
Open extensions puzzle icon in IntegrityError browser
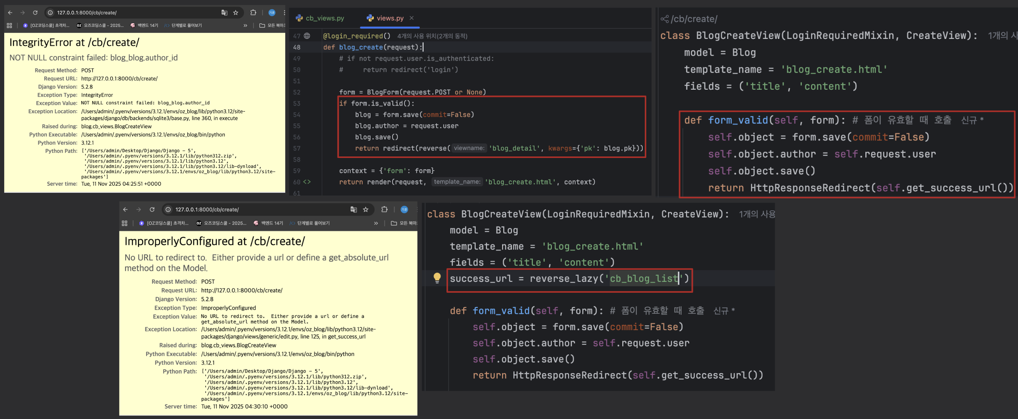253,13
